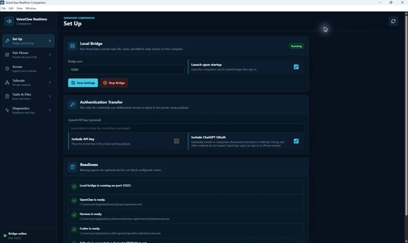This screenshot has height=243, width=408.
Task: Click the Diagnostics pulse icon
Action: [7, 110]
